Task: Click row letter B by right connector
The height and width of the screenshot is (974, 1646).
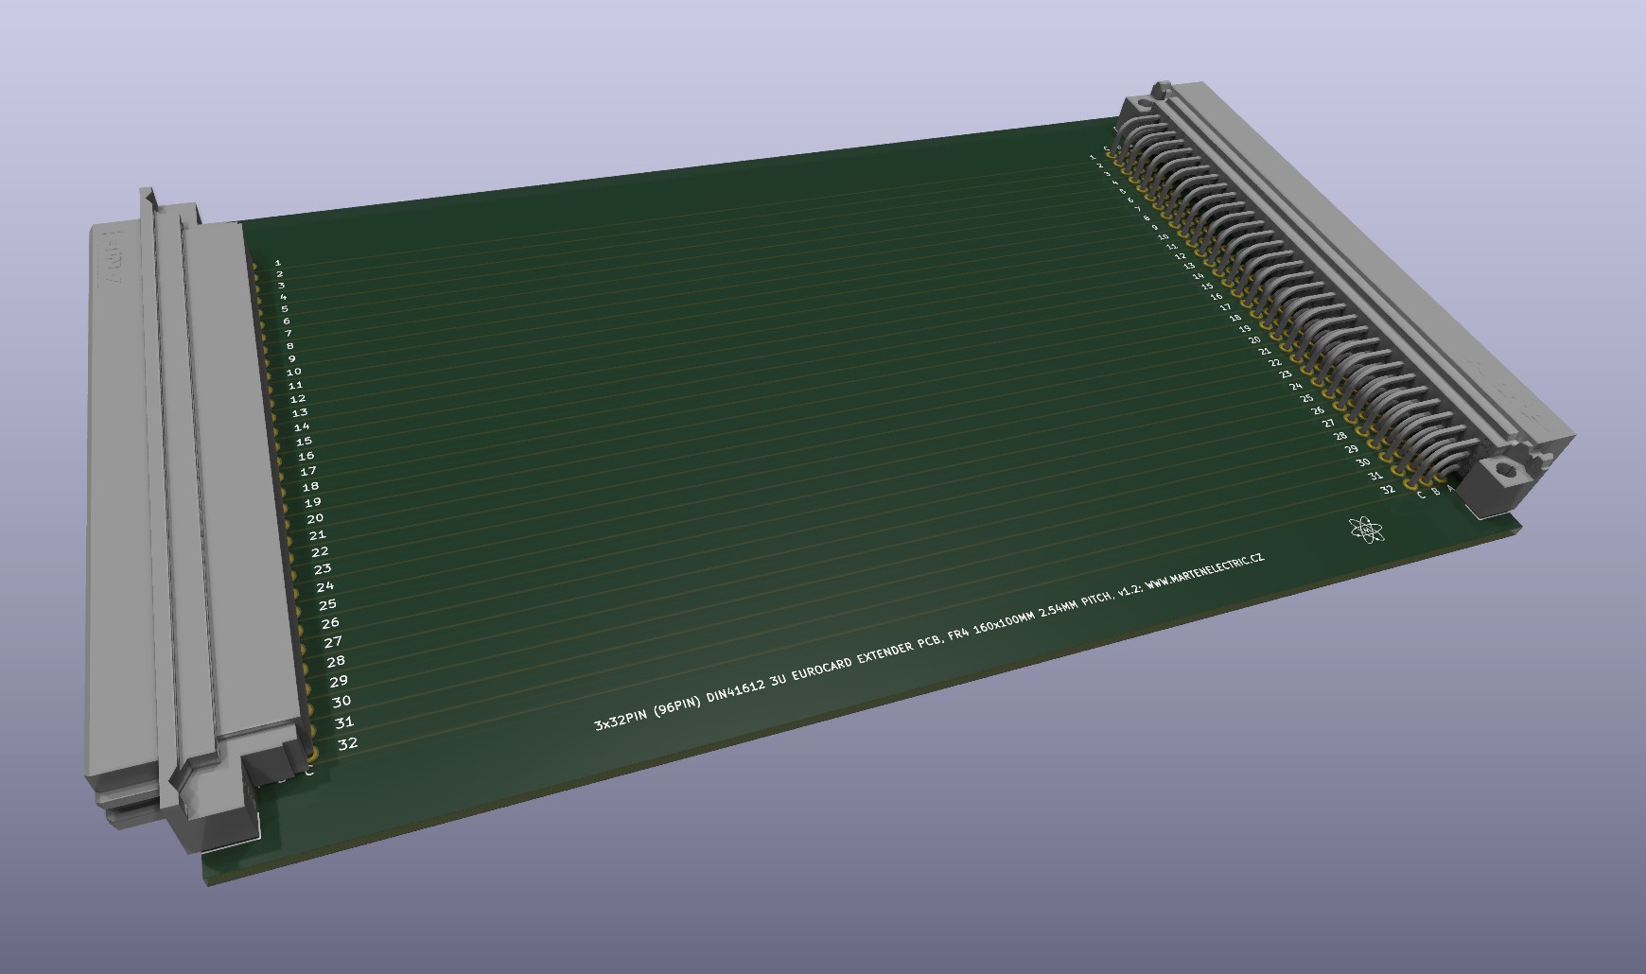Action: (x=1436, y=491)
